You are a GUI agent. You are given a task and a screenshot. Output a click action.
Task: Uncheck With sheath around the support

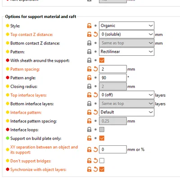102,60
